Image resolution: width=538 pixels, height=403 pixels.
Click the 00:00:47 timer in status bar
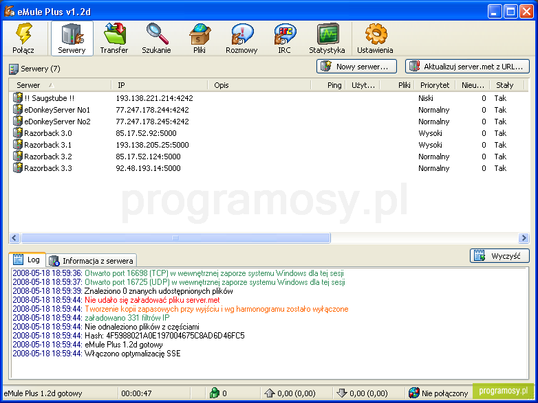[x=136, y=393]
